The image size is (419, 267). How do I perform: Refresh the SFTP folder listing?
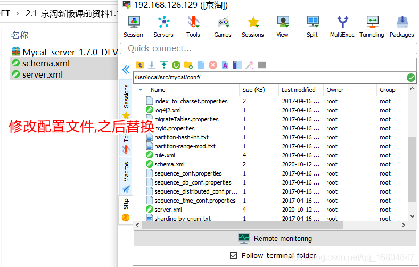coord(176,65)
